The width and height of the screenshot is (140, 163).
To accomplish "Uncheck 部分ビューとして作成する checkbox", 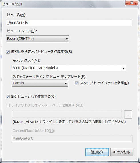I will (8, 96).
